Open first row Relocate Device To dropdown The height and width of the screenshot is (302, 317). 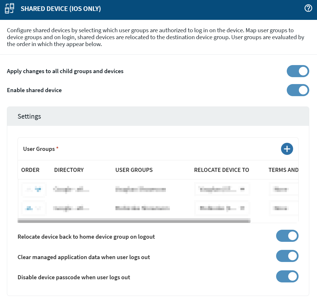pos(222,189)
